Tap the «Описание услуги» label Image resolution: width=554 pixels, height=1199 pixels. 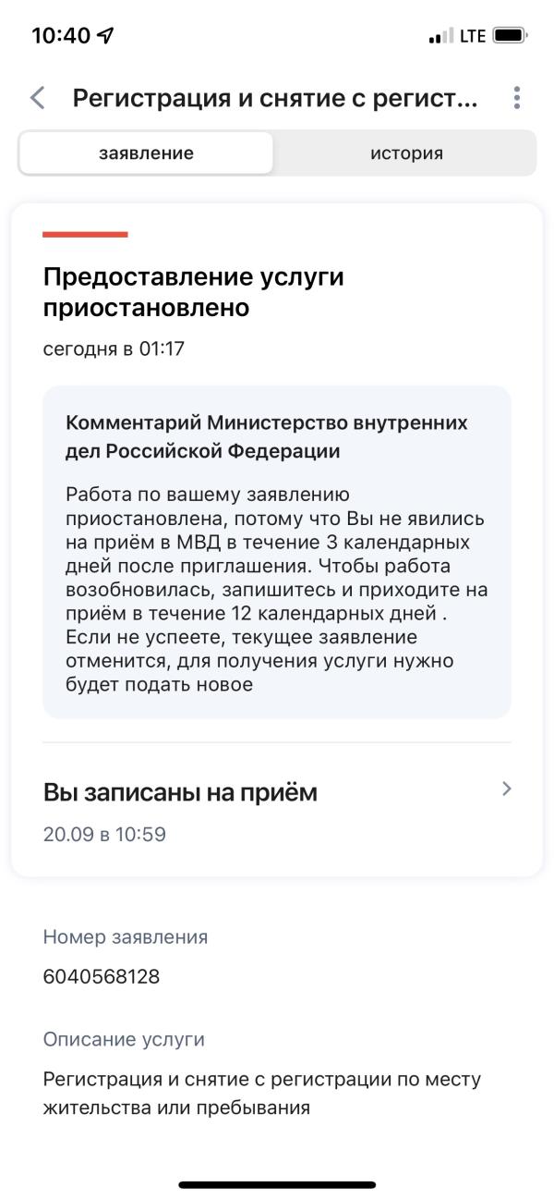(124, 1039)
